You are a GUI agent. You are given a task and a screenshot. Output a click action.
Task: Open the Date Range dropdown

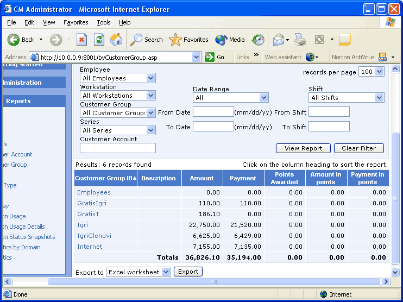[263, 98]
